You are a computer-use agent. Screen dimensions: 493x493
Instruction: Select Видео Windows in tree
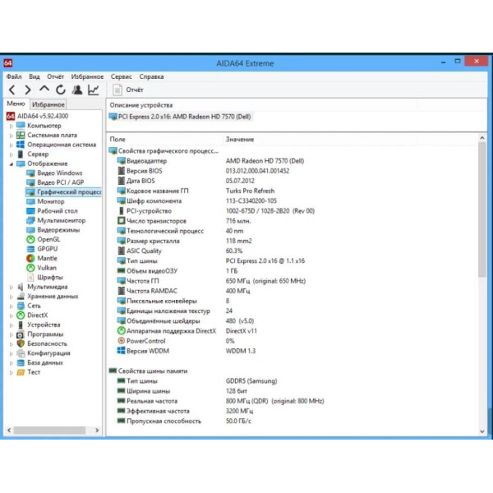[x=54, y=173]
